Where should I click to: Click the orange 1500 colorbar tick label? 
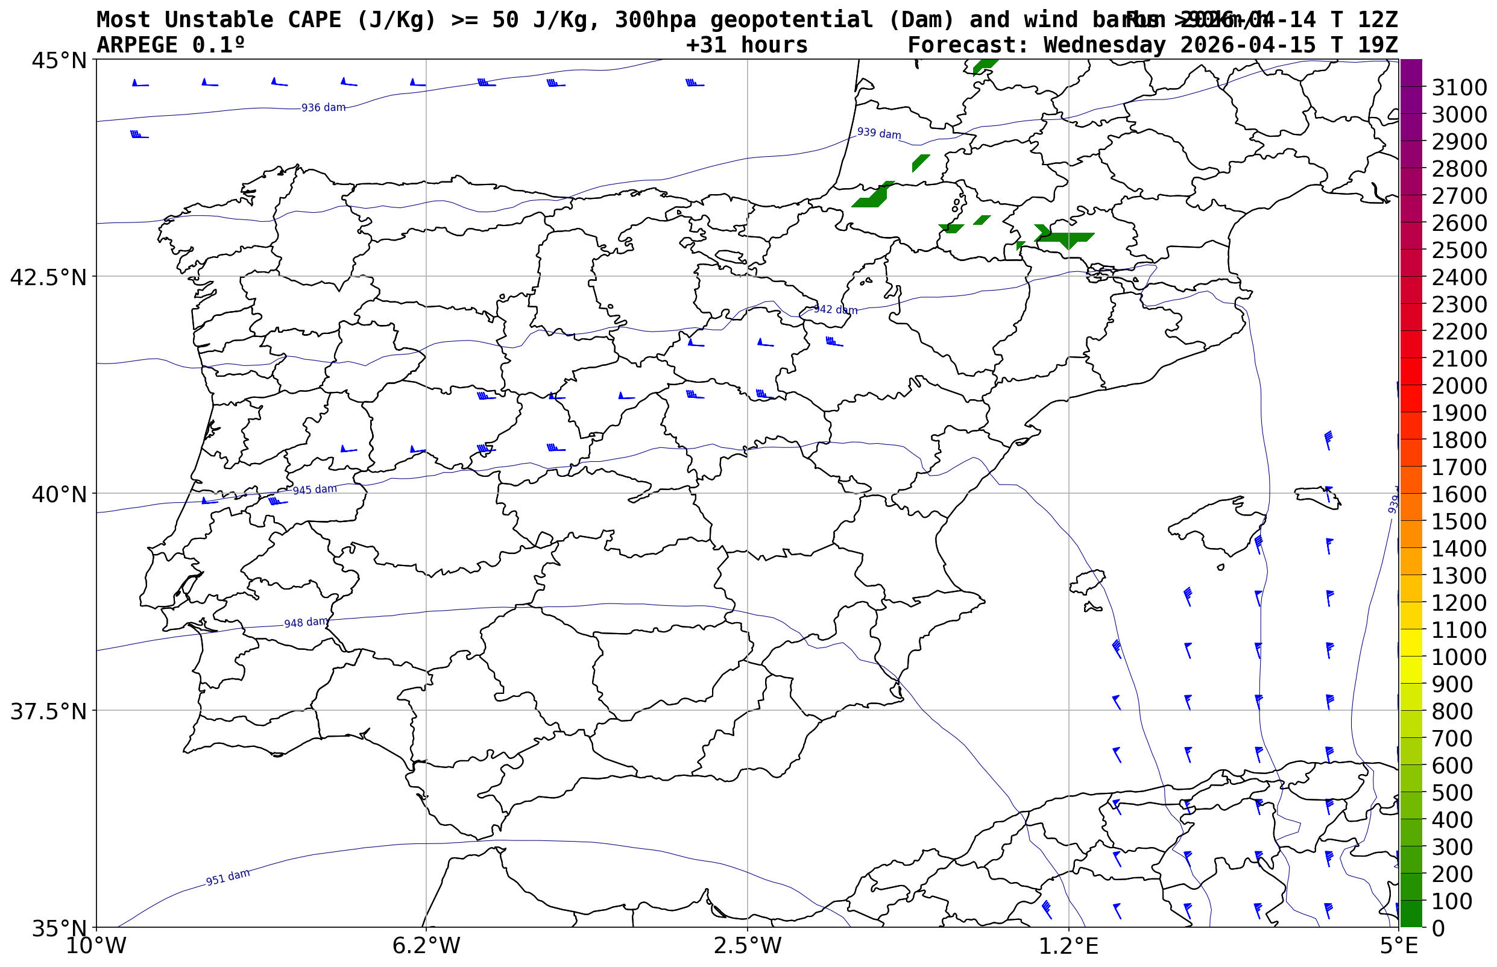1458,521
